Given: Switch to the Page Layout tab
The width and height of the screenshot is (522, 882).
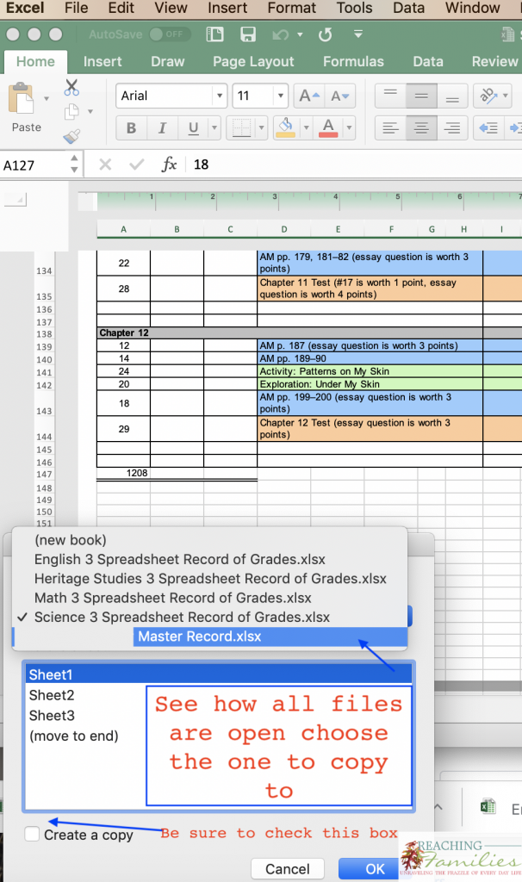Looking at the screenshot, I should tap(253, 62).
